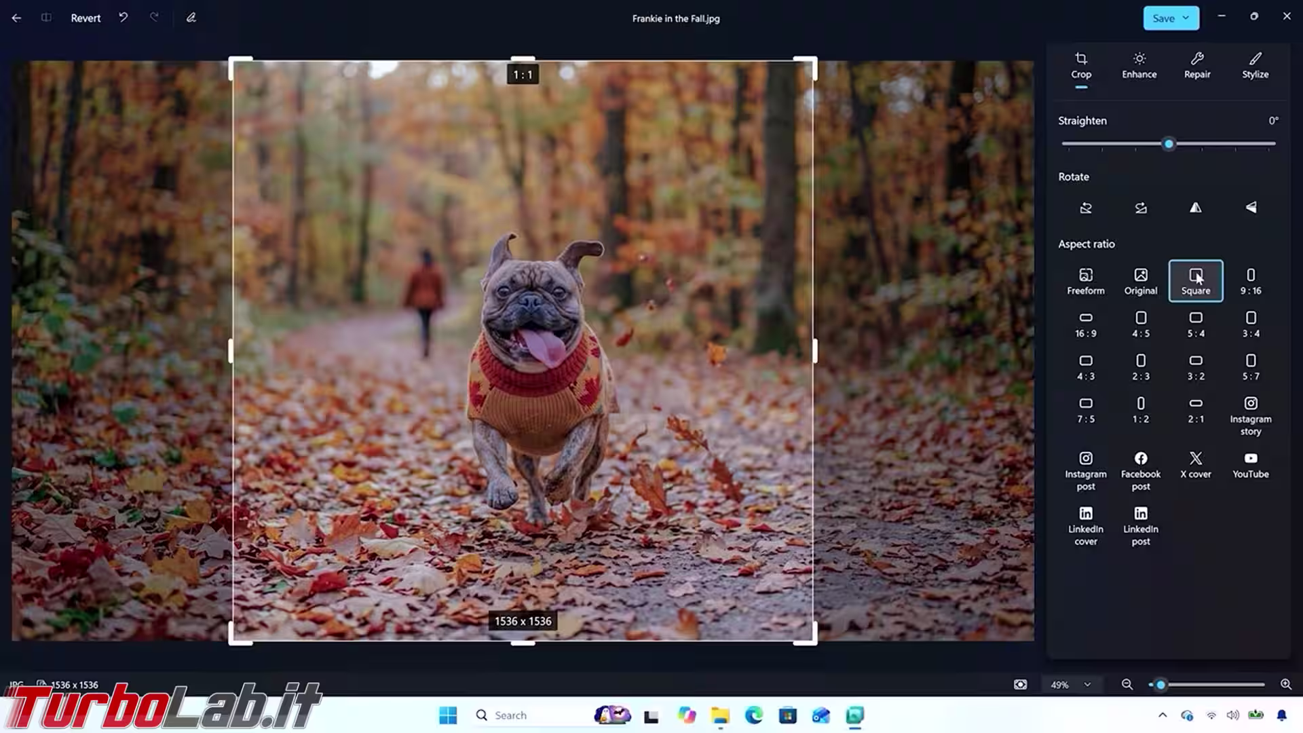Screen dimensions: 1303x733
Task: Select the 2:3 aspect ratio
Action: click(x=1141, y=366)
